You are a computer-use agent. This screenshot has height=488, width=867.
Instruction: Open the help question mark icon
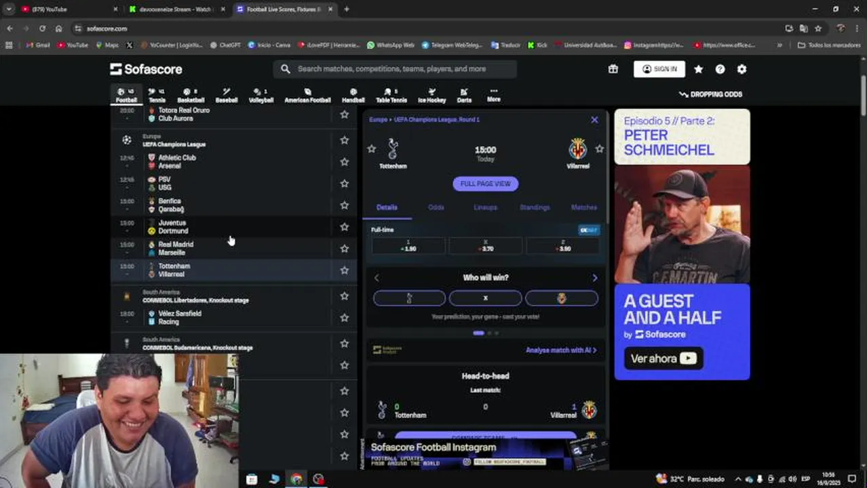[x=720, y=69]
